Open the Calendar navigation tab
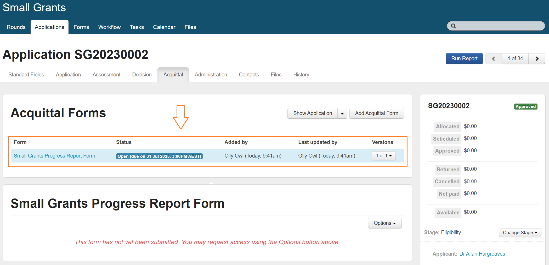This screenshot has width=549, height=265. coord(164,27)
